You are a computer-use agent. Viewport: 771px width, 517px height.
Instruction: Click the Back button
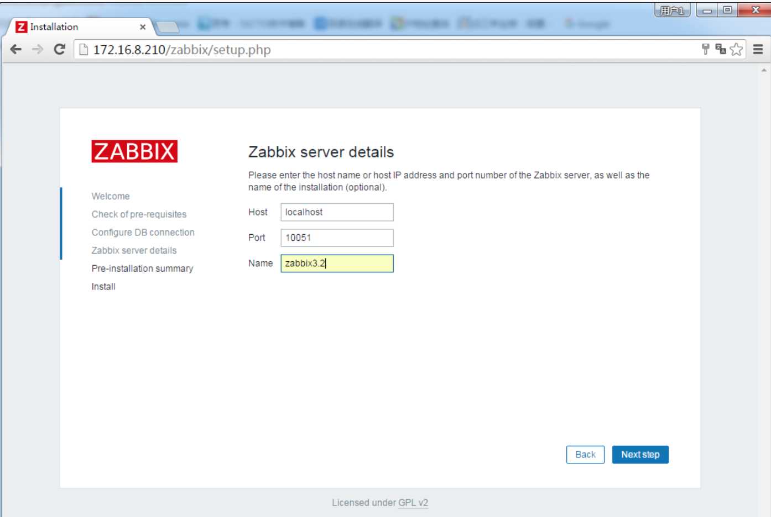[585, 455]
